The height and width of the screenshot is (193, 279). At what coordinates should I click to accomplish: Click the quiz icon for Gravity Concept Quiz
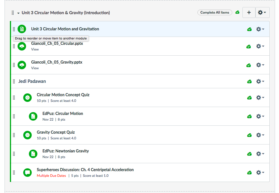click(x=27, y=135)
